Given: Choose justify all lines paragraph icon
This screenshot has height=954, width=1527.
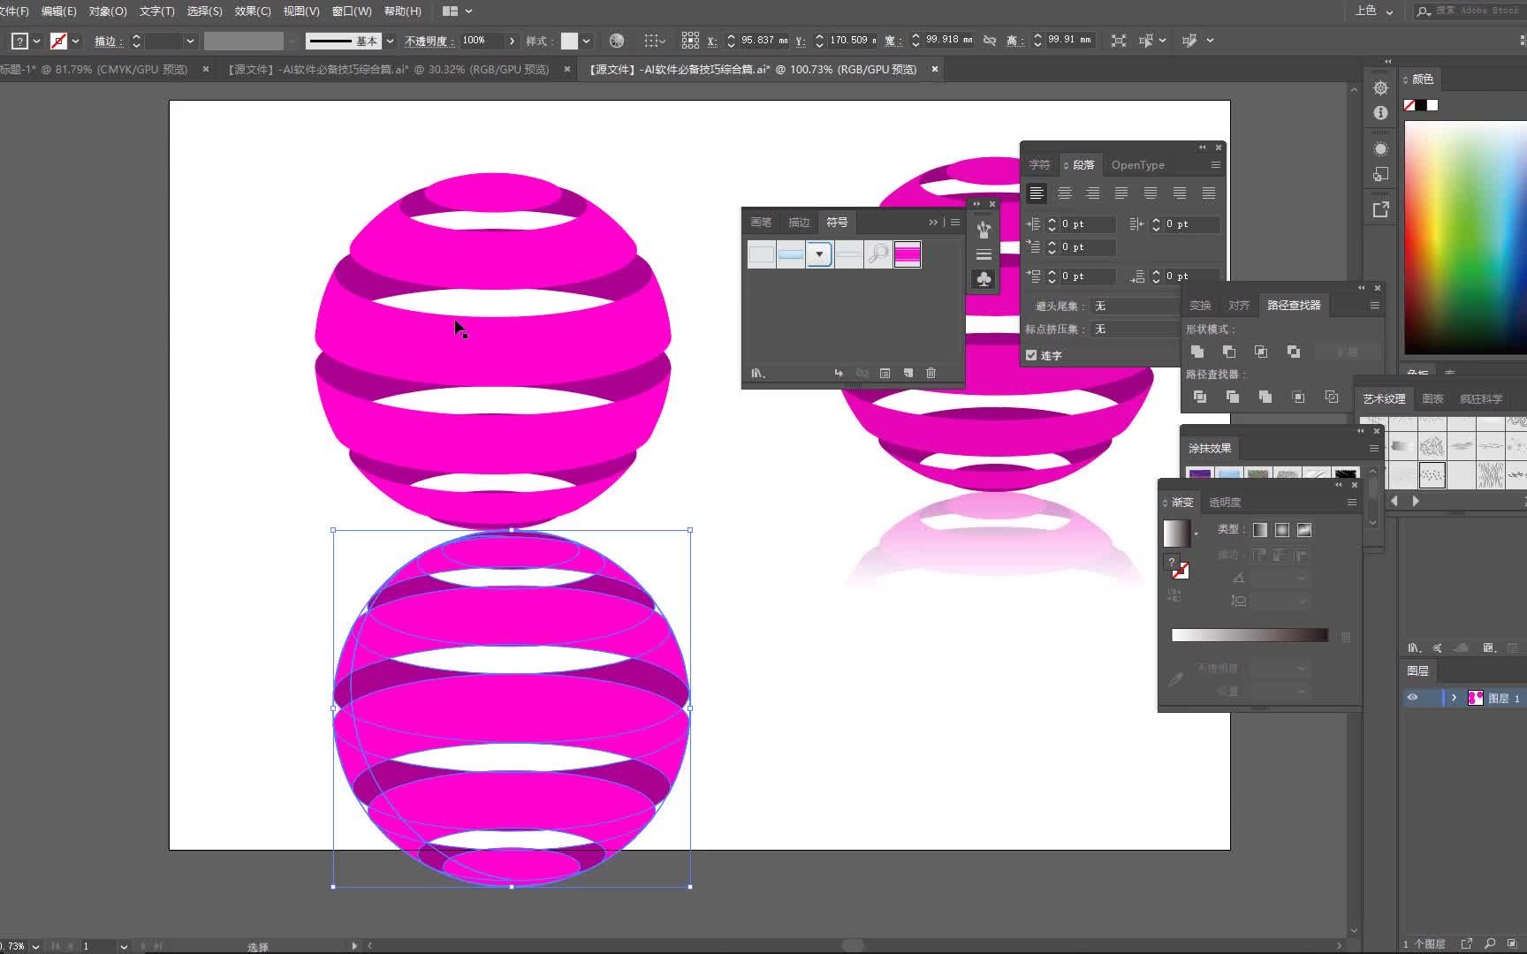Looking at the screenshot, I should [x=1209, y=193].
